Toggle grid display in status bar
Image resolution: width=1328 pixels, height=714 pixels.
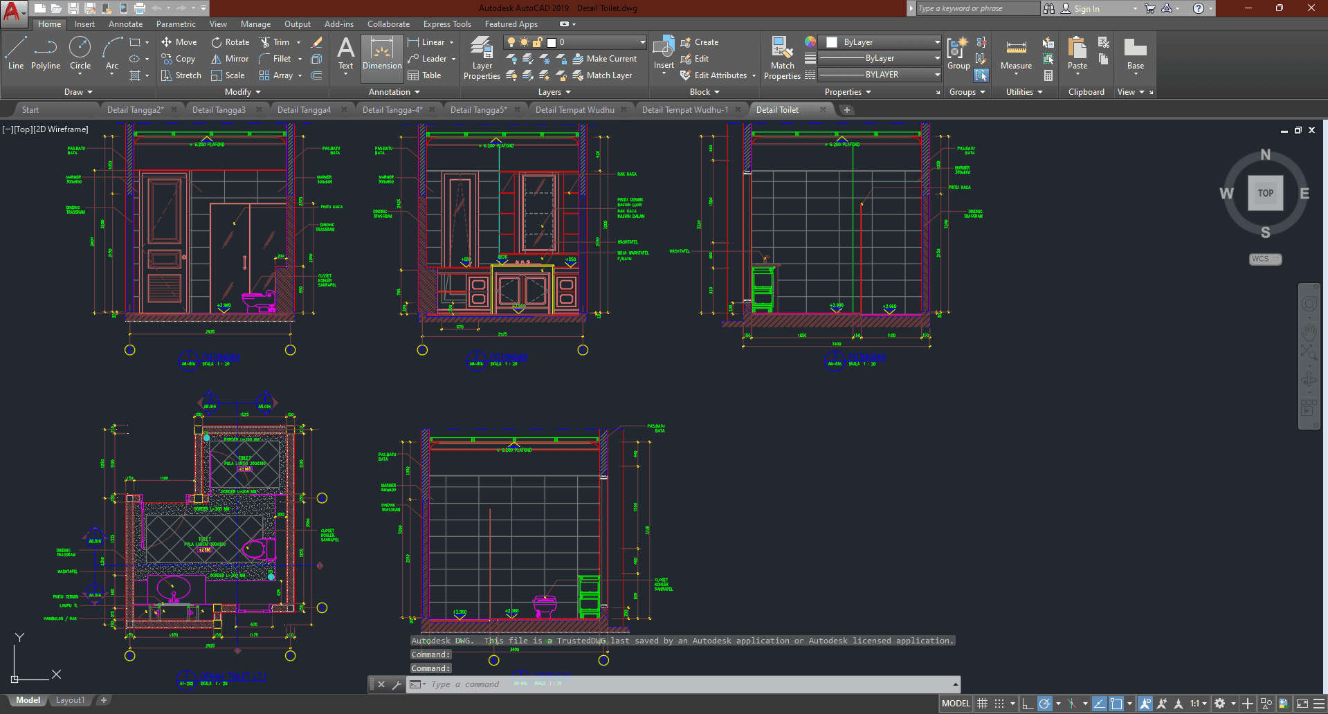[x=982, y=704]
